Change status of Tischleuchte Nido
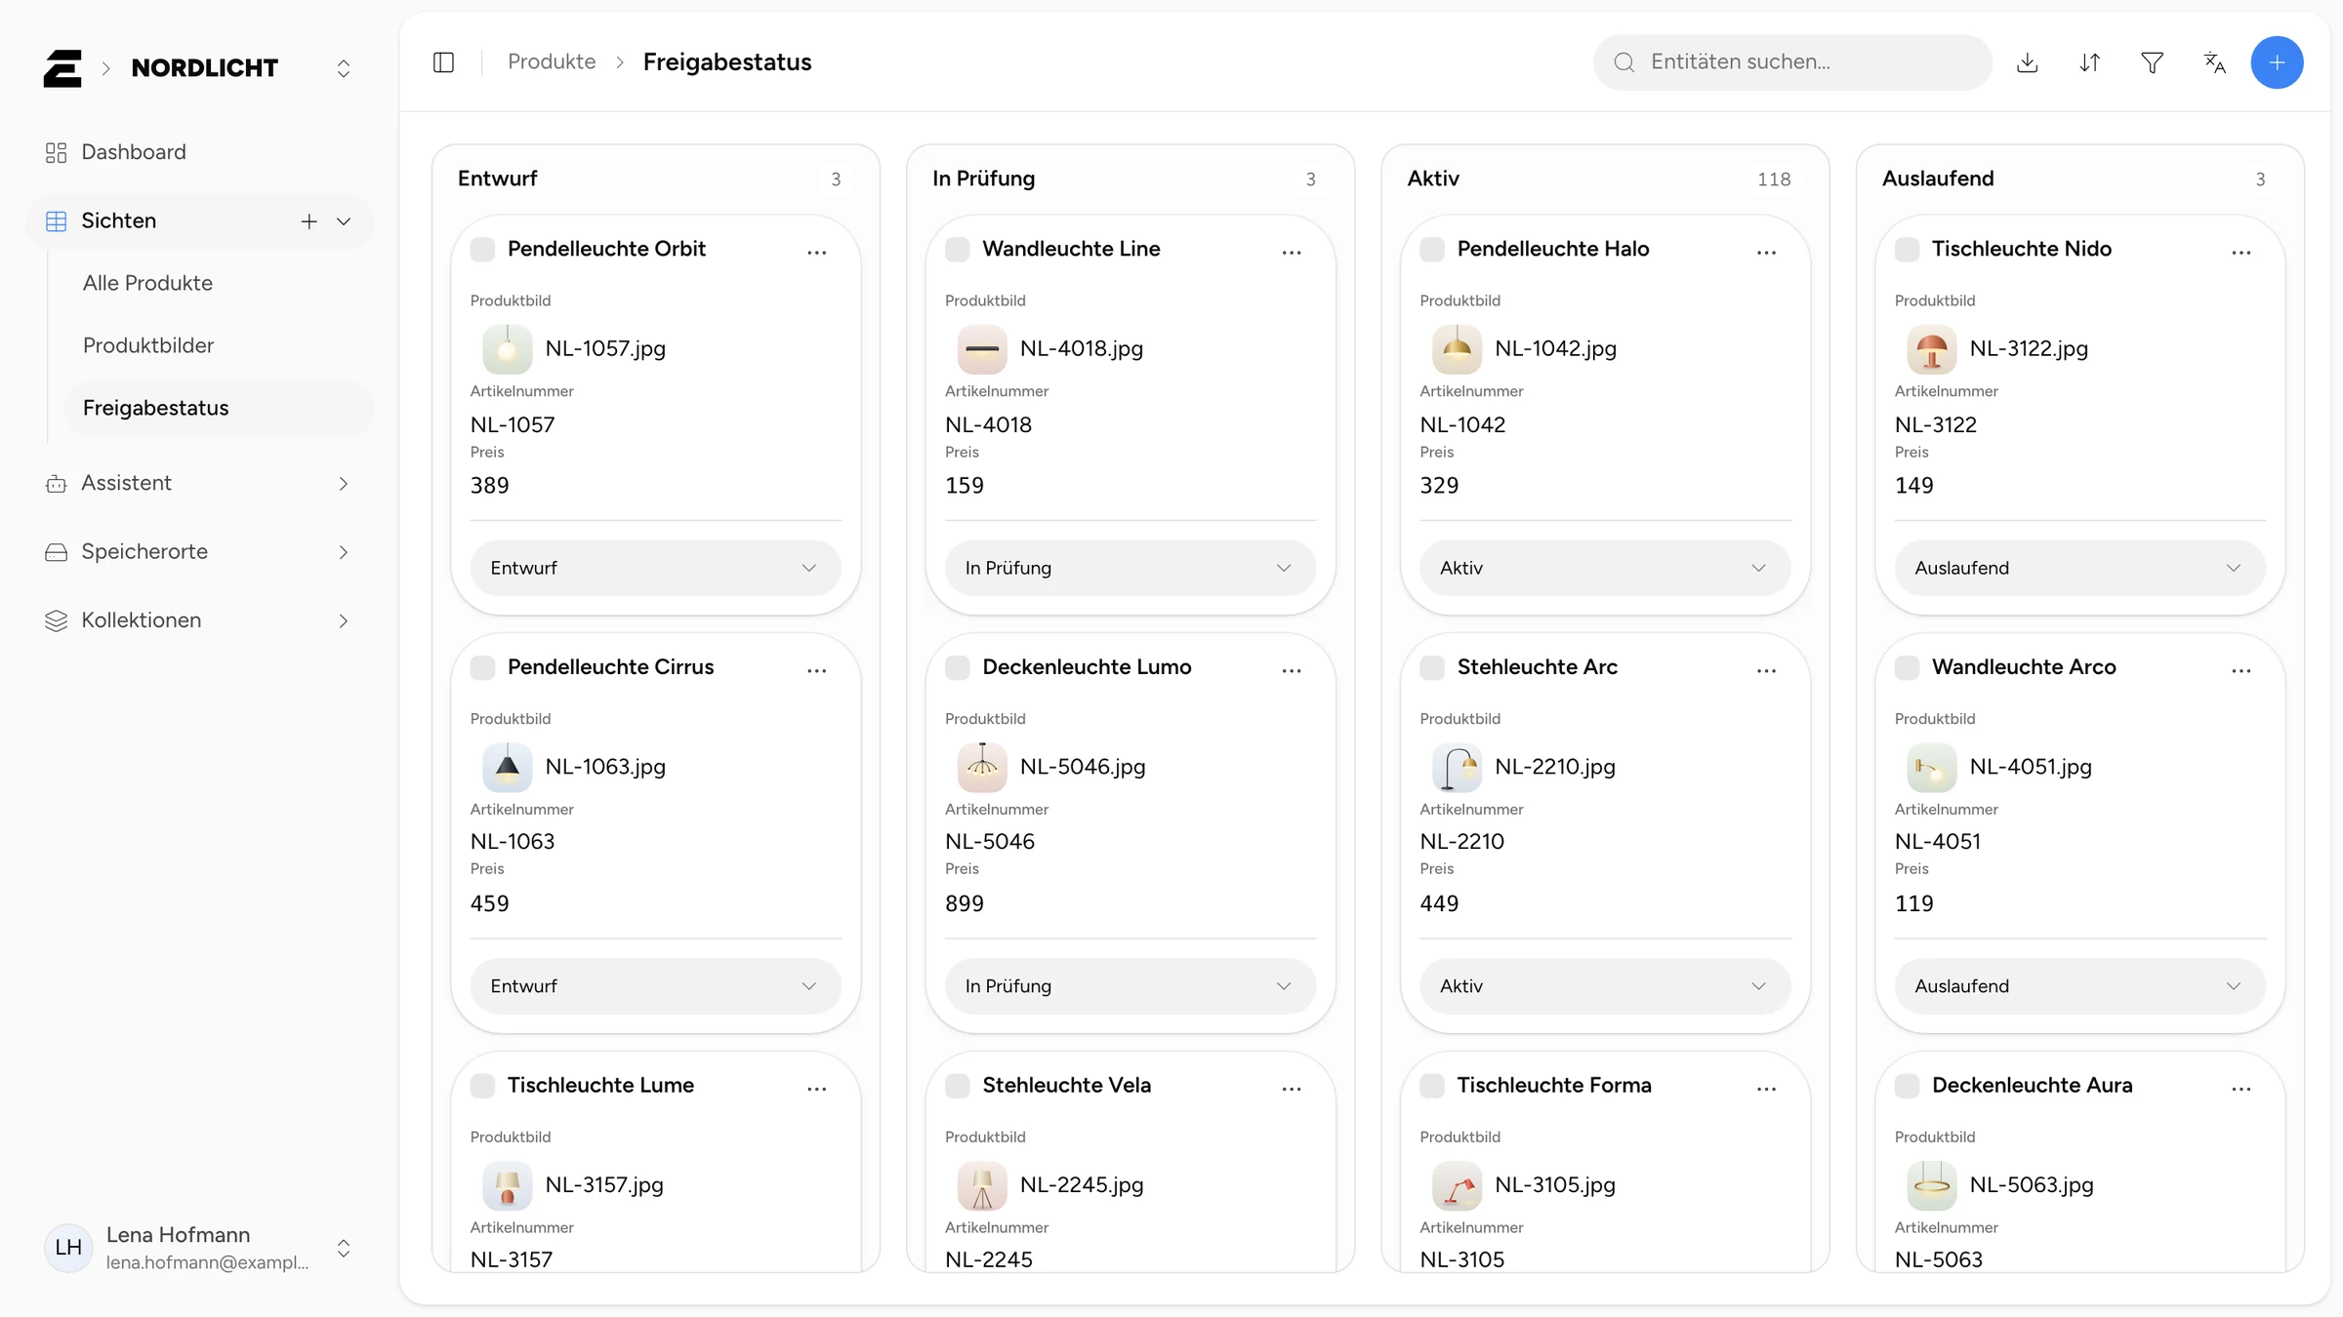Image resolution: width=2343 pixels, height=1317 pixels. pos(2080,568)
